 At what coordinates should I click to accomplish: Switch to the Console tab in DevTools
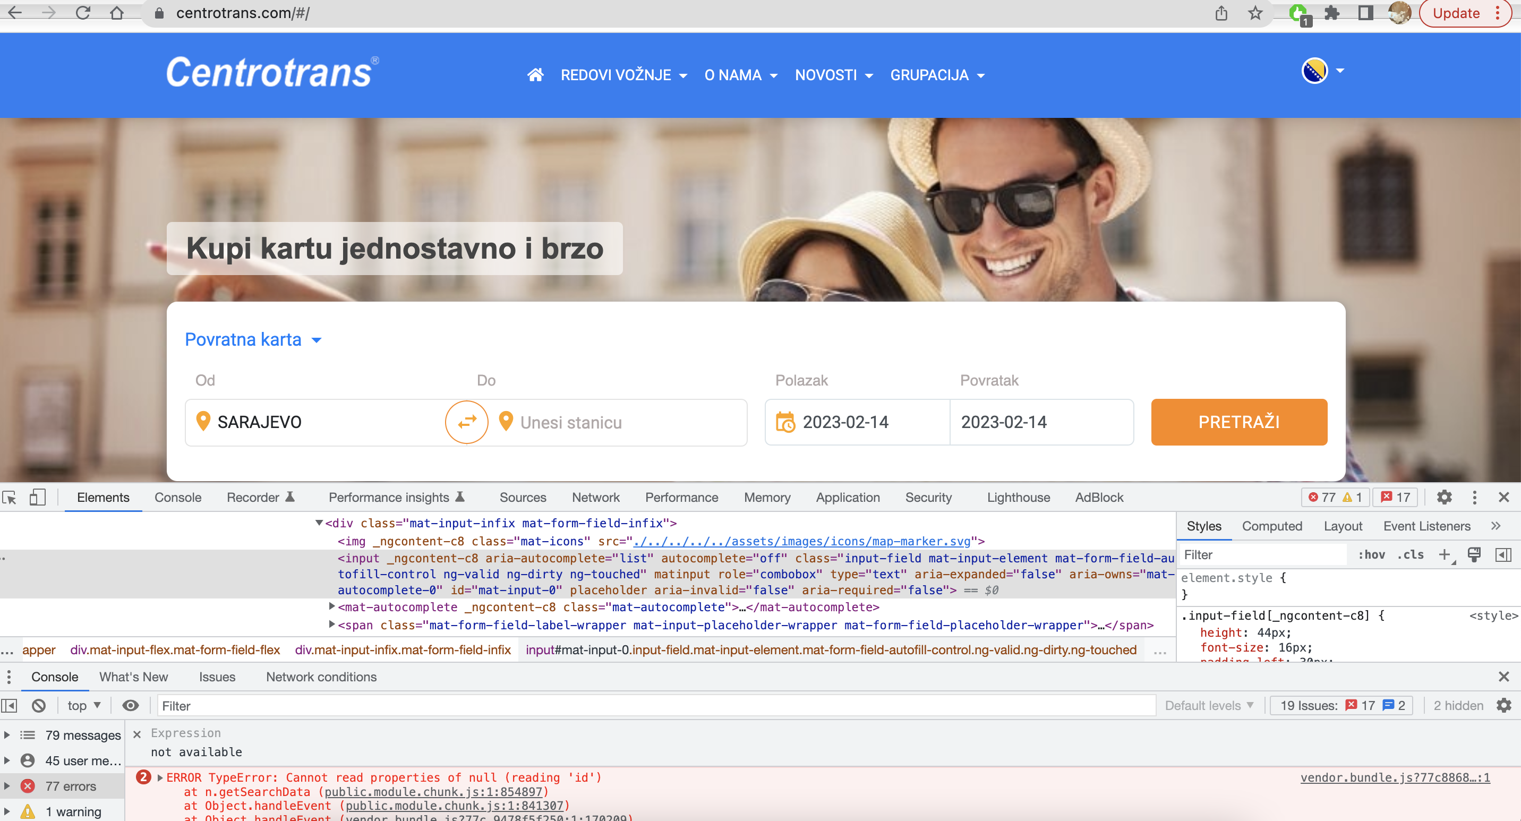[x=178, y=498]
